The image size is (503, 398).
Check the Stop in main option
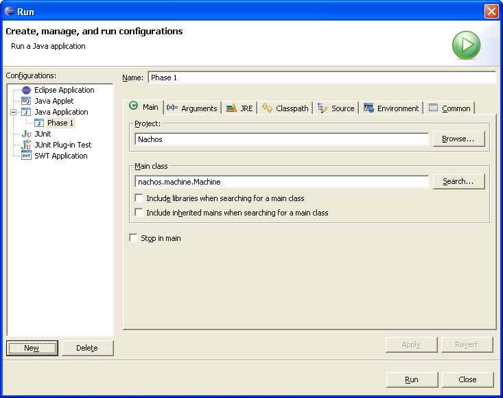point(134,238)
